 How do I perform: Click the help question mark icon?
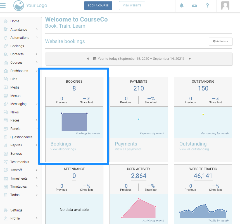(207, 6)
